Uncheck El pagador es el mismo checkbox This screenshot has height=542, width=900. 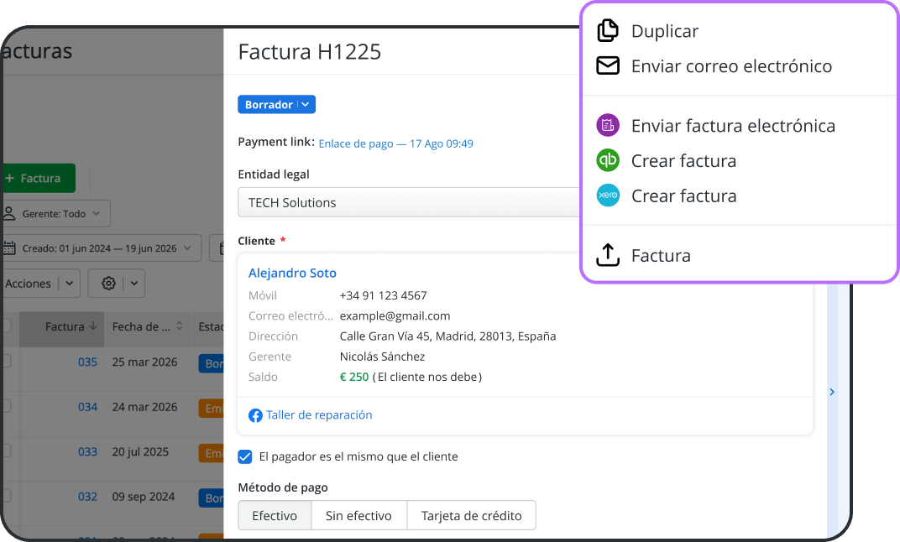point(245,456)
